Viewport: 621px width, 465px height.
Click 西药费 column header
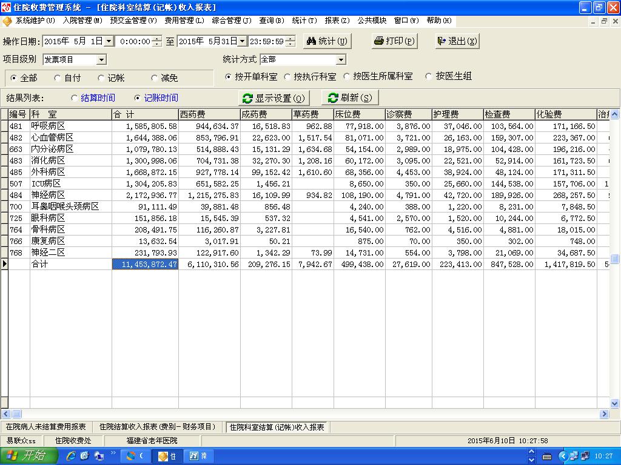click(209, 114)
